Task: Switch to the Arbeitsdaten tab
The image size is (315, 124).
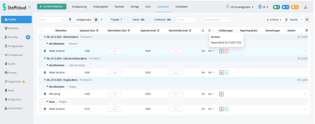Action: (x=181, y=7)
